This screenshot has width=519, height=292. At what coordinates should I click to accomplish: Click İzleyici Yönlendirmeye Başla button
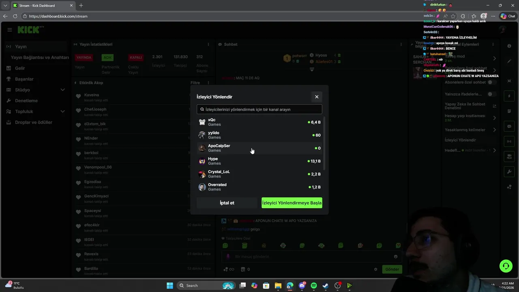click(x=292, y=203)
